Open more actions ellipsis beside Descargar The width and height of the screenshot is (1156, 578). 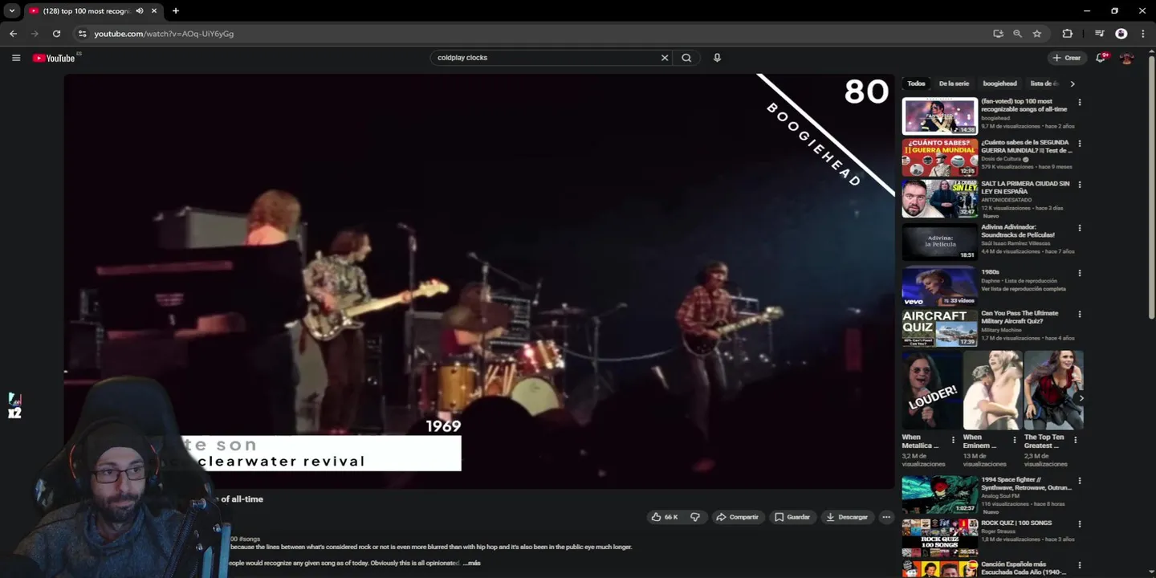[886, 517]
